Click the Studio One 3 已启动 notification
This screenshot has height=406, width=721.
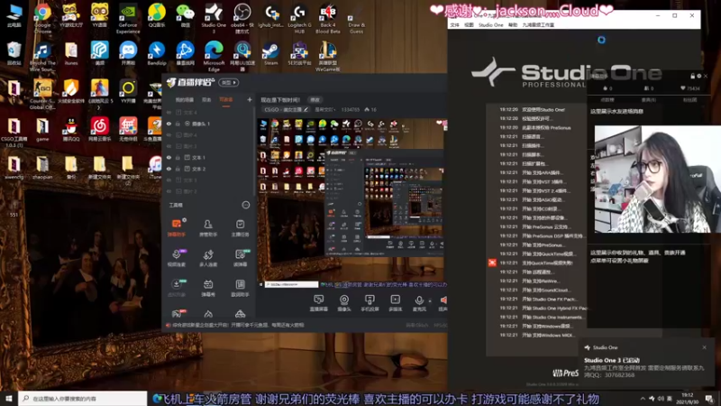coord(612,360)
